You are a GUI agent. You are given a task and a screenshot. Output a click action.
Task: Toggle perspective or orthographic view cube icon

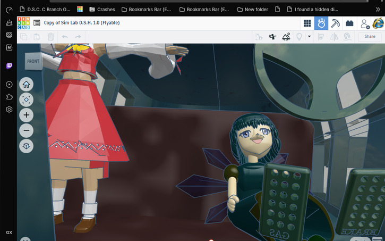26,146
